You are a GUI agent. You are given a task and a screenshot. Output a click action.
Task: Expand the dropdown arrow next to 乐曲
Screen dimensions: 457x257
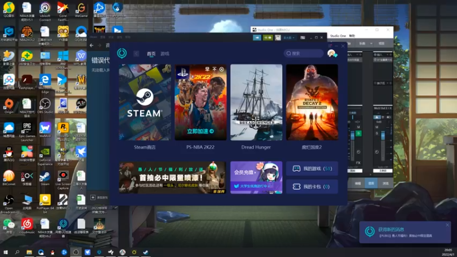click(371, 43)
